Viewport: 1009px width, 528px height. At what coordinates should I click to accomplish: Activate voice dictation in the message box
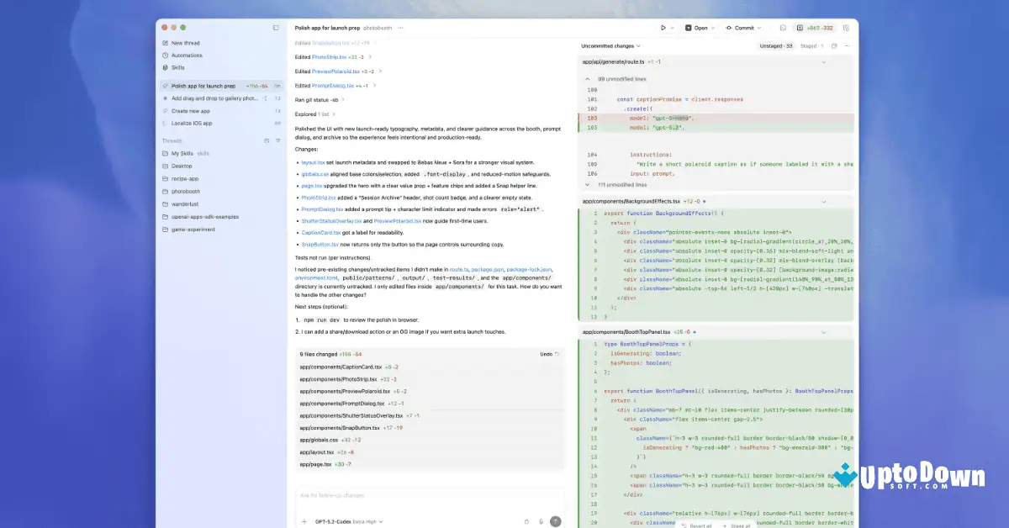[541, 520]
